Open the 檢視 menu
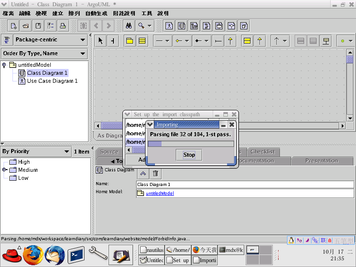The height and width of the screenshot is (267, 356). coord(41,14)
